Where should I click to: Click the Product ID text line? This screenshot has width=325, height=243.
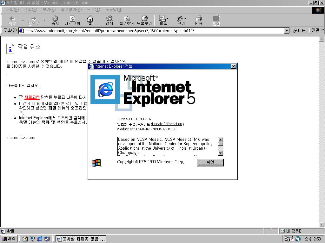[x=147, y=129]
